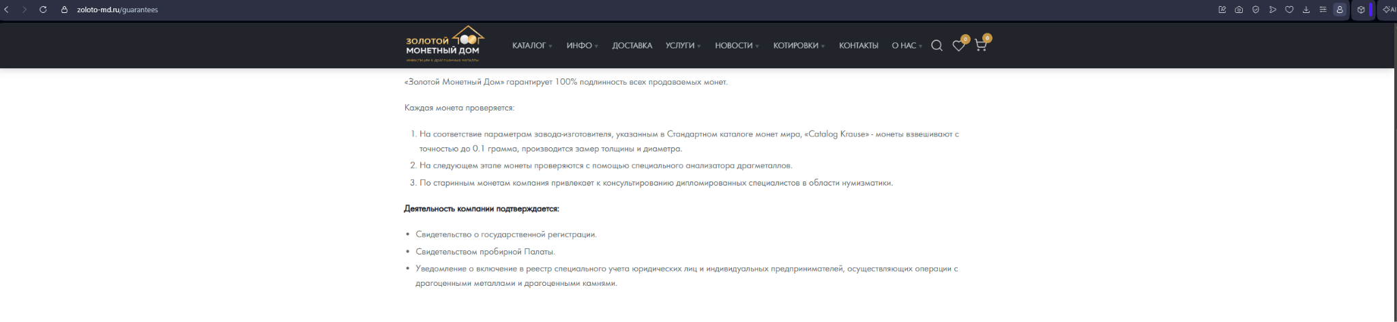View site security info lock icon
The width and height of the screenshot is (1397, 322).
coord(65,10)
